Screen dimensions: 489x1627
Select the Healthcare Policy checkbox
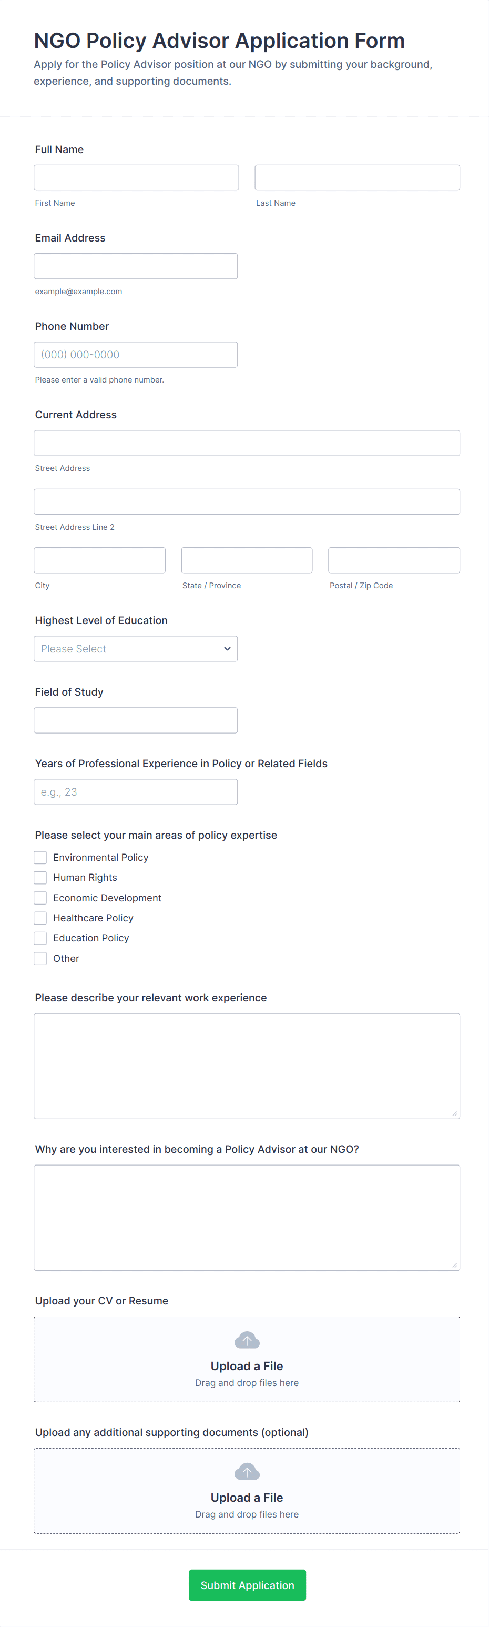coord(40,918)
